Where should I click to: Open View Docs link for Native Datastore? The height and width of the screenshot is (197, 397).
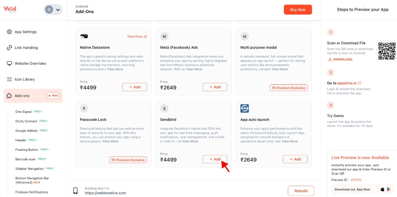(x=137, y=37)
